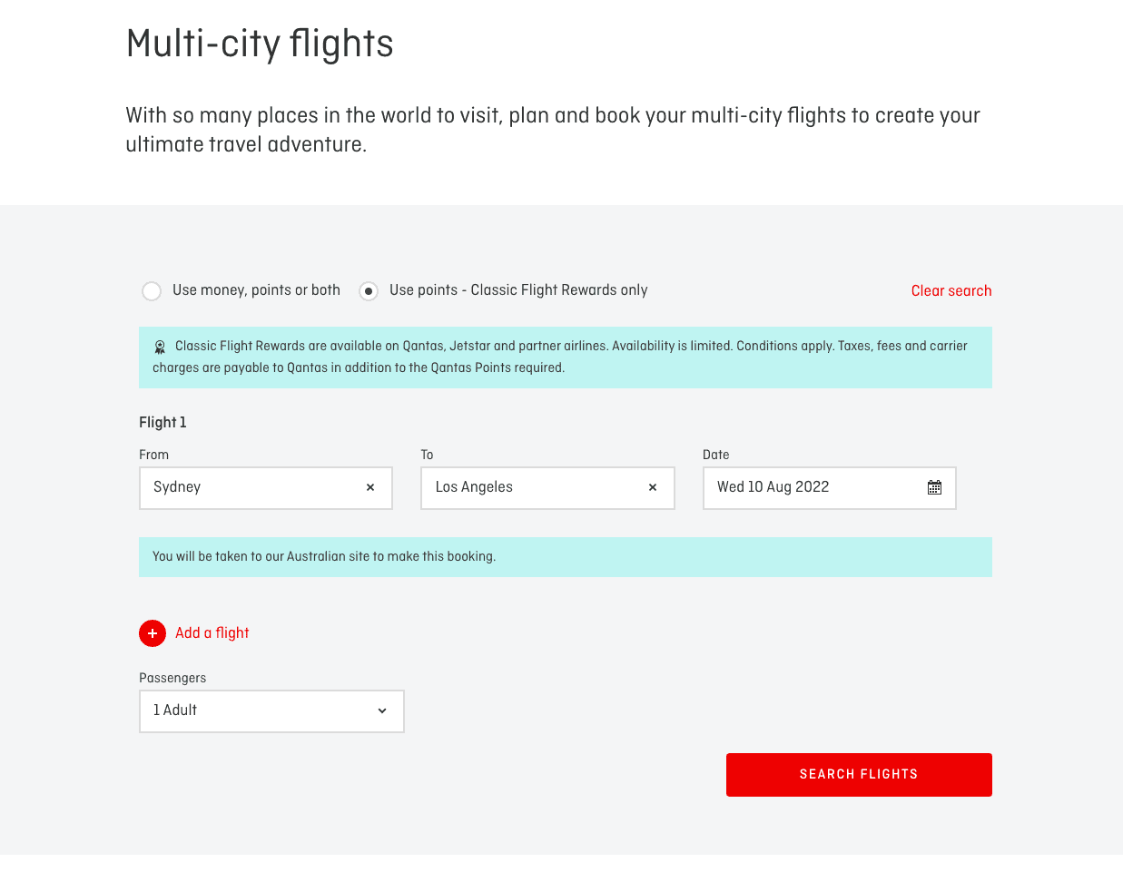Viewport: 1123px width, 872px height.
Task: Click the Date field Wed 10 Aug 2022
Action: click(x=830, y=488)
